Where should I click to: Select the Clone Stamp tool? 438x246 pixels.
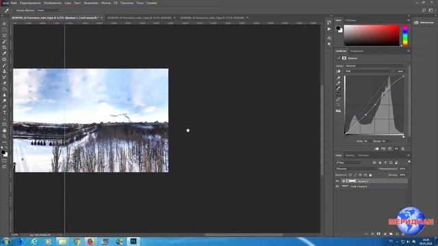(x=4, y=71)
